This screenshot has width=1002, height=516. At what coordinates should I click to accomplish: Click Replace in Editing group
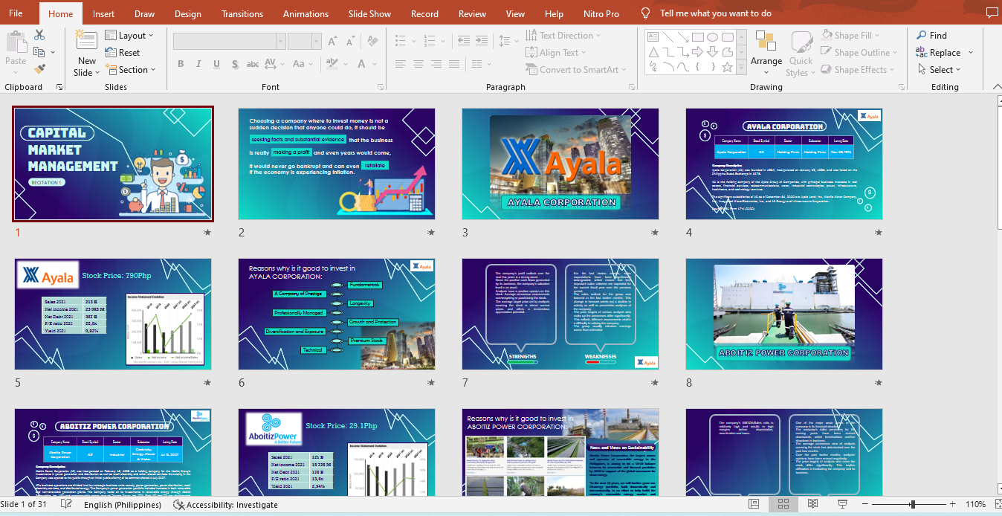(938, 53)
